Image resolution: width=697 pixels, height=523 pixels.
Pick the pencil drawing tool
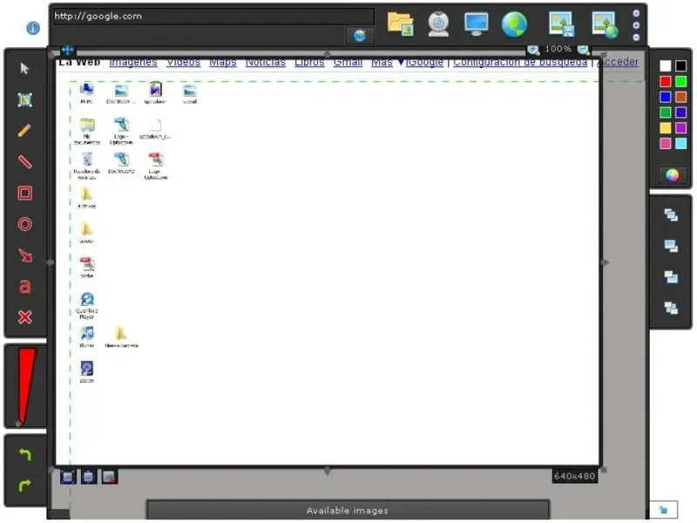tap(25, 131)
